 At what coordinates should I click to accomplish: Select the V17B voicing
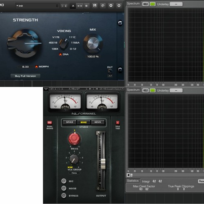click(x=55, y=37)
